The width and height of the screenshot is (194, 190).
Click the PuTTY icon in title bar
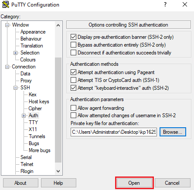point(6,4)
